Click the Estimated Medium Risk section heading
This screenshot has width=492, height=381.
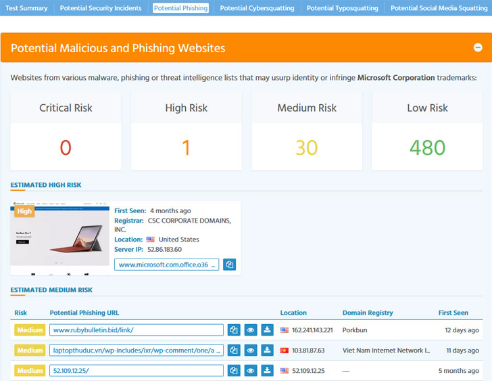51,290
